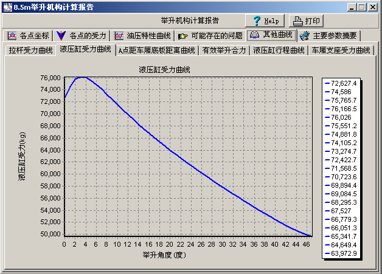Click legend entry 65,341.7

341,237
